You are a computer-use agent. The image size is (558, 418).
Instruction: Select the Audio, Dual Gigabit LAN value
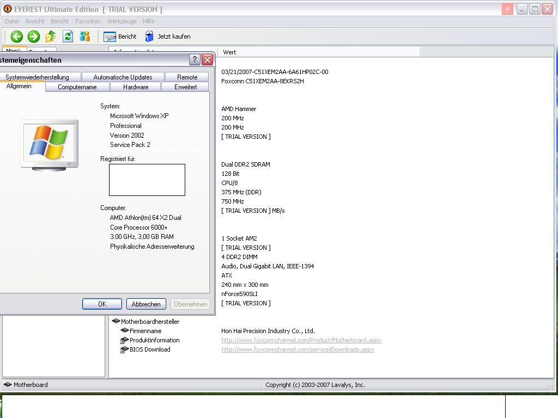point(268,266)
